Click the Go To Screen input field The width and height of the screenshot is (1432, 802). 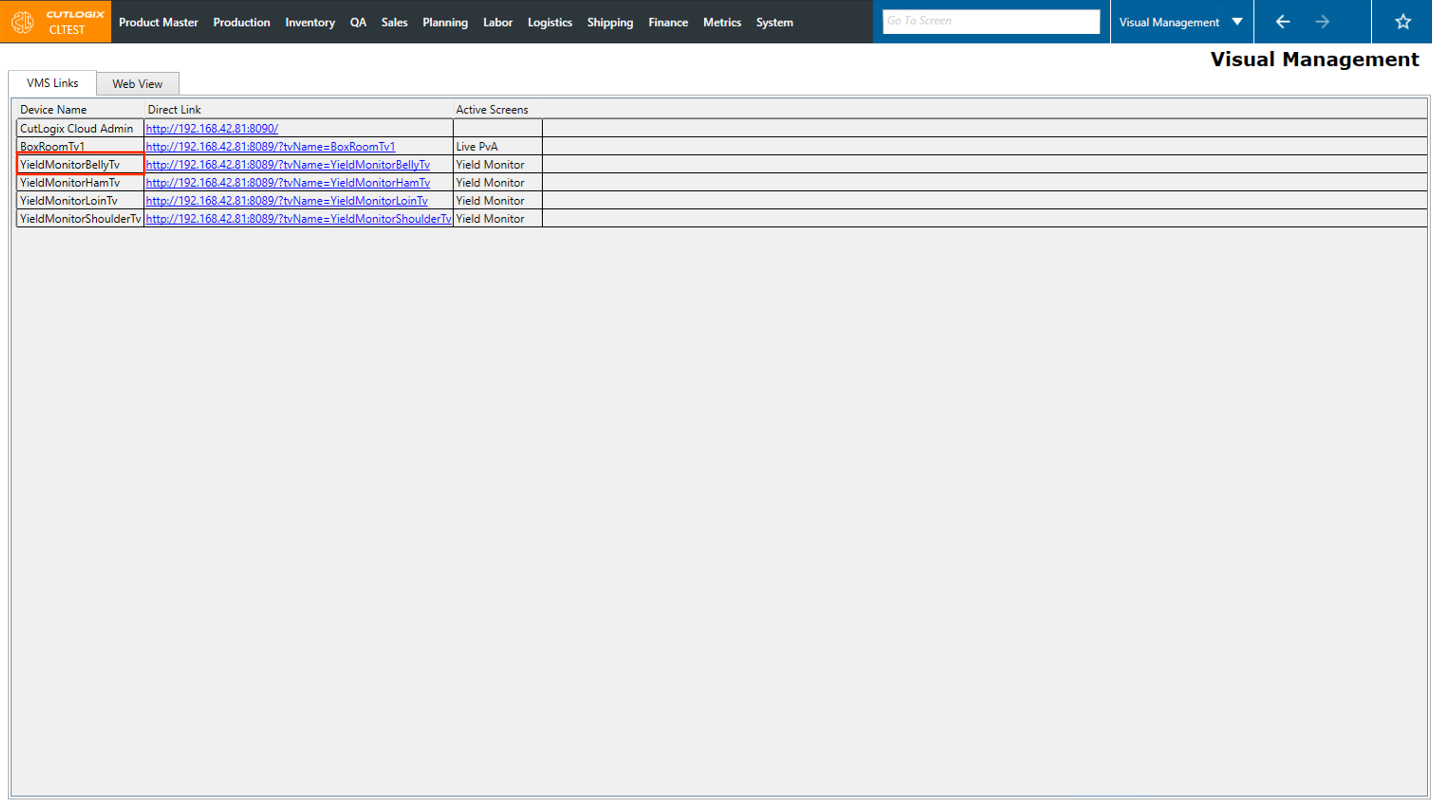coord(991,21)
